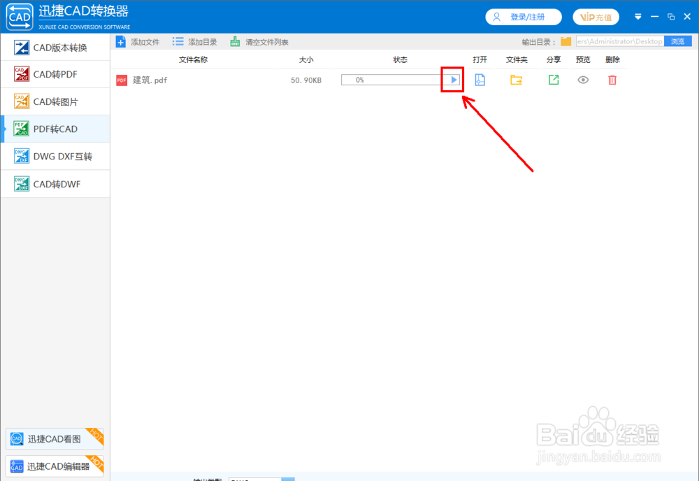The image size is (699, 481).
Task: Preview 建筑.pdf with the eye icon
Action: tap(583, 80)
